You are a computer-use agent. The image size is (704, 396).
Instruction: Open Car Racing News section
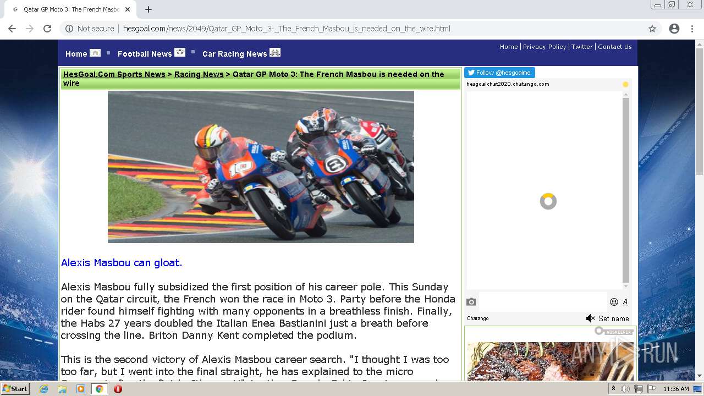(234, 54)
